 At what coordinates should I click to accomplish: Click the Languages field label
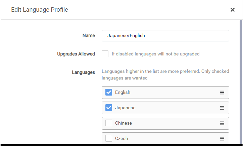click(x=83, y=72)
